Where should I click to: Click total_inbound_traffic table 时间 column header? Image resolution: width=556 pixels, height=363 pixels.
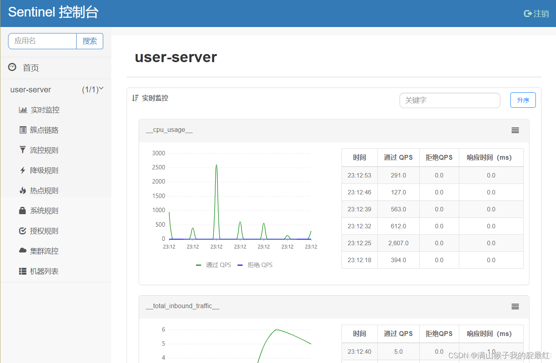360,334
